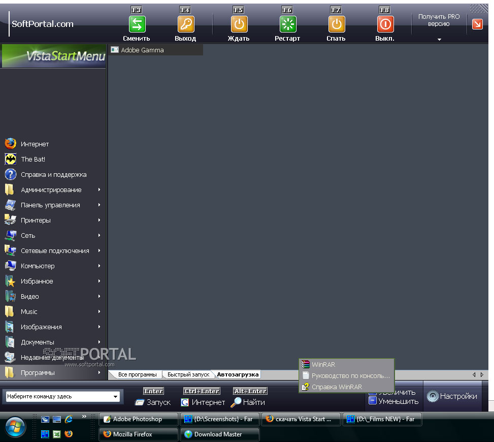Open Документы menu item
This screenshot has height=442, width=494.
(53, 342)
